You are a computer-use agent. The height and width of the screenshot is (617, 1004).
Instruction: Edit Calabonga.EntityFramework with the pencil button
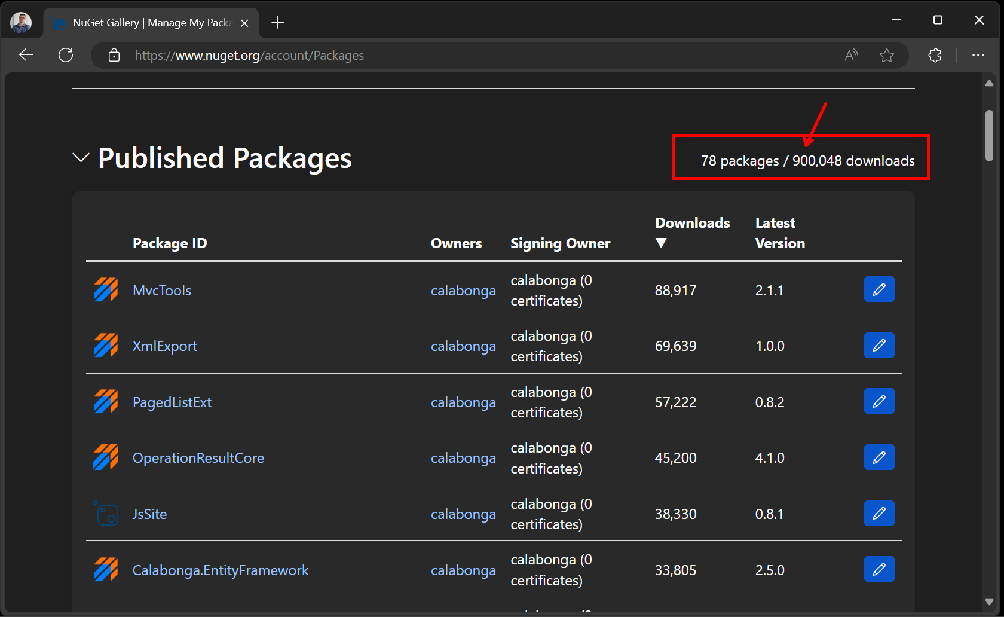point(879,569)
